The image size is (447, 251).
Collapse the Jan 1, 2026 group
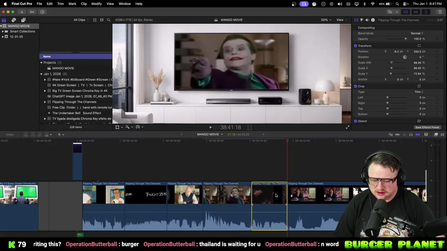[41, 74]
